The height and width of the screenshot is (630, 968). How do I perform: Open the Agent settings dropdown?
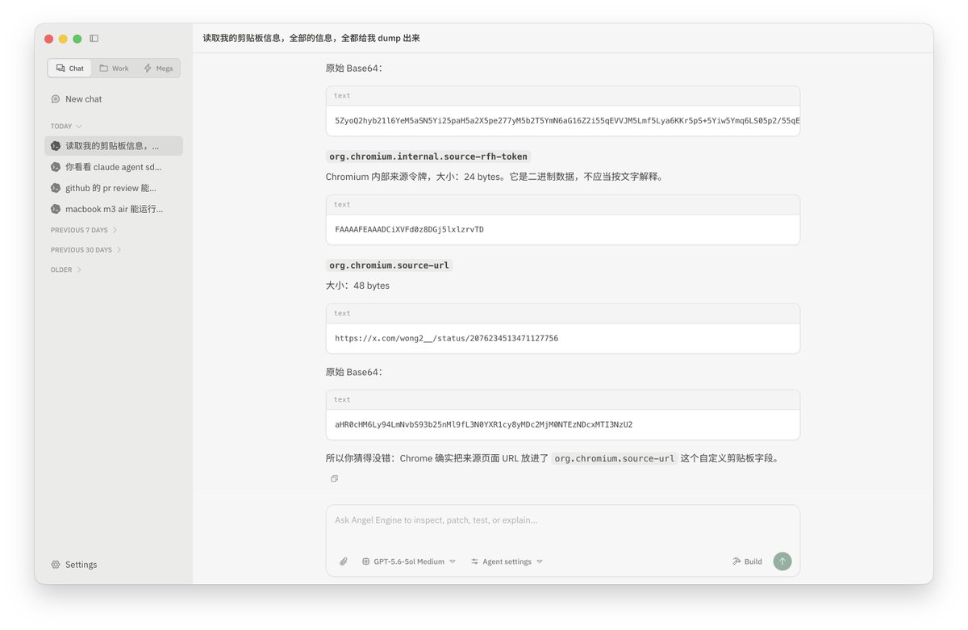pos(507,561)
